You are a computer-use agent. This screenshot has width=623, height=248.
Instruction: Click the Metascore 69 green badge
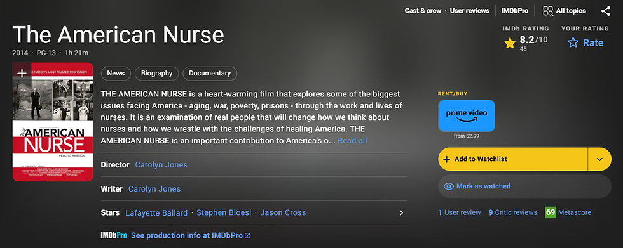click(551, 212)
